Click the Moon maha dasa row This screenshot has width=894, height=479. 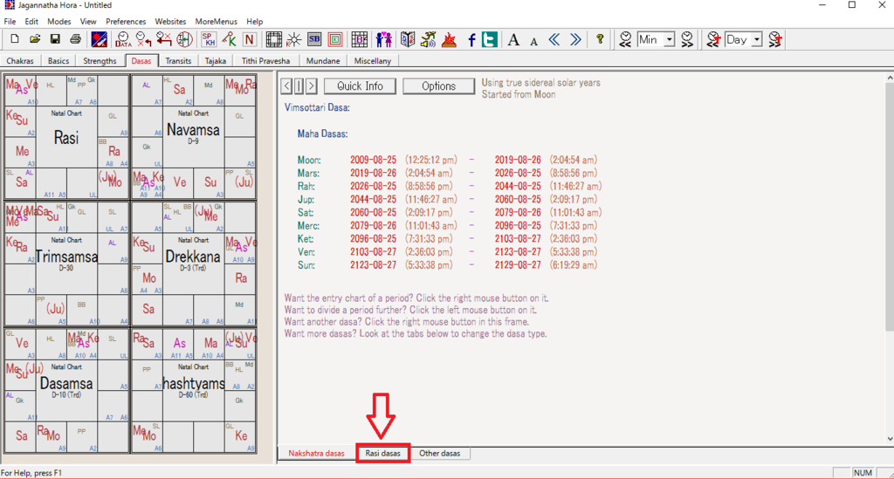pos(448,160)
